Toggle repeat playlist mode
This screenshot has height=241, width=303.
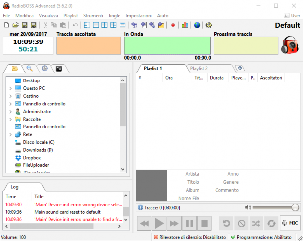coord(271,223)
